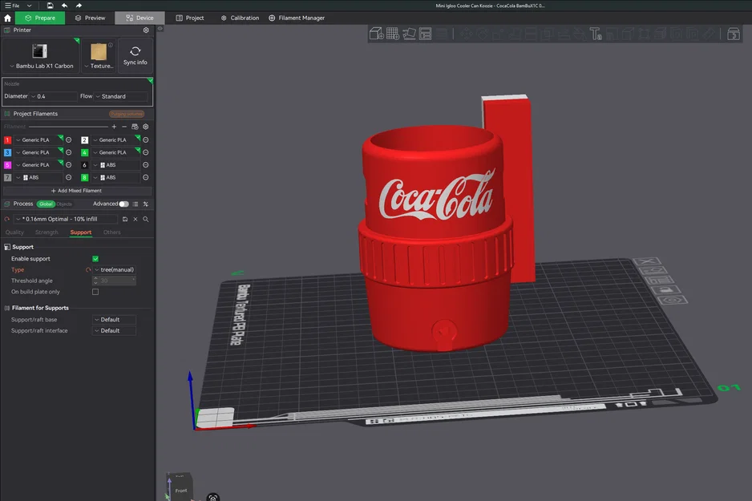
Task: Switch to the Preview tab
Action: click(x=90, y=18)
